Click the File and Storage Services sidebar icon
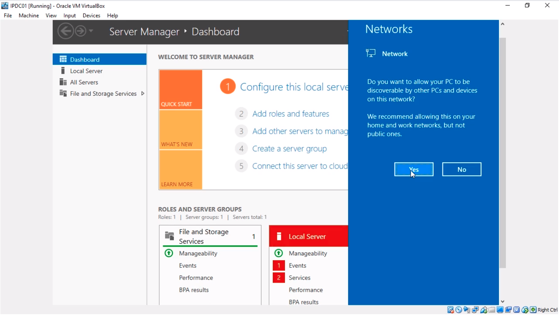The image size is (559, 315). click(x=63, y=93)
